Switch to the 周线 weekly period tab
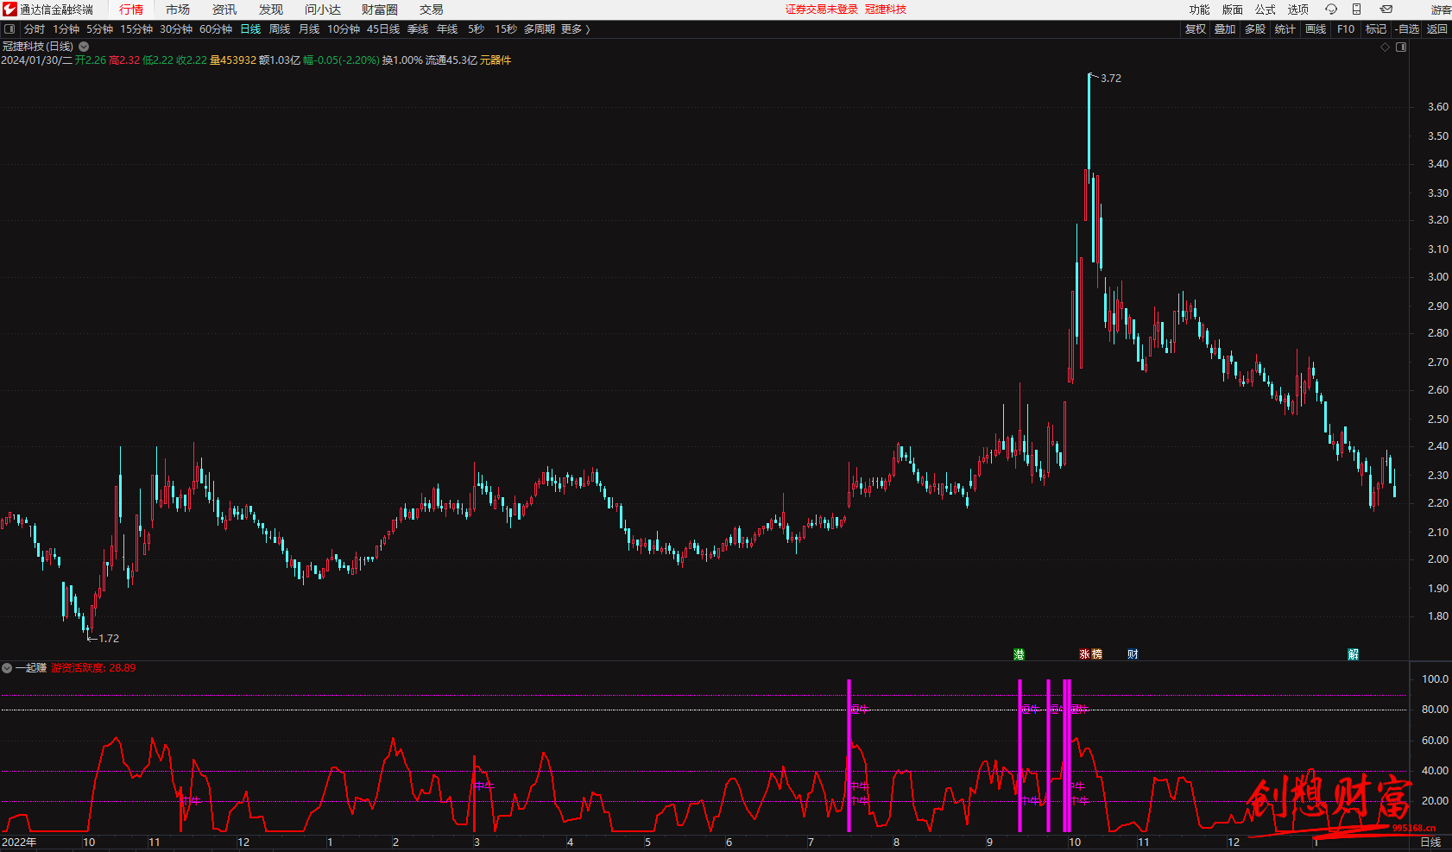The height and width of the screenshot is (852, 1452). (280, 29)
